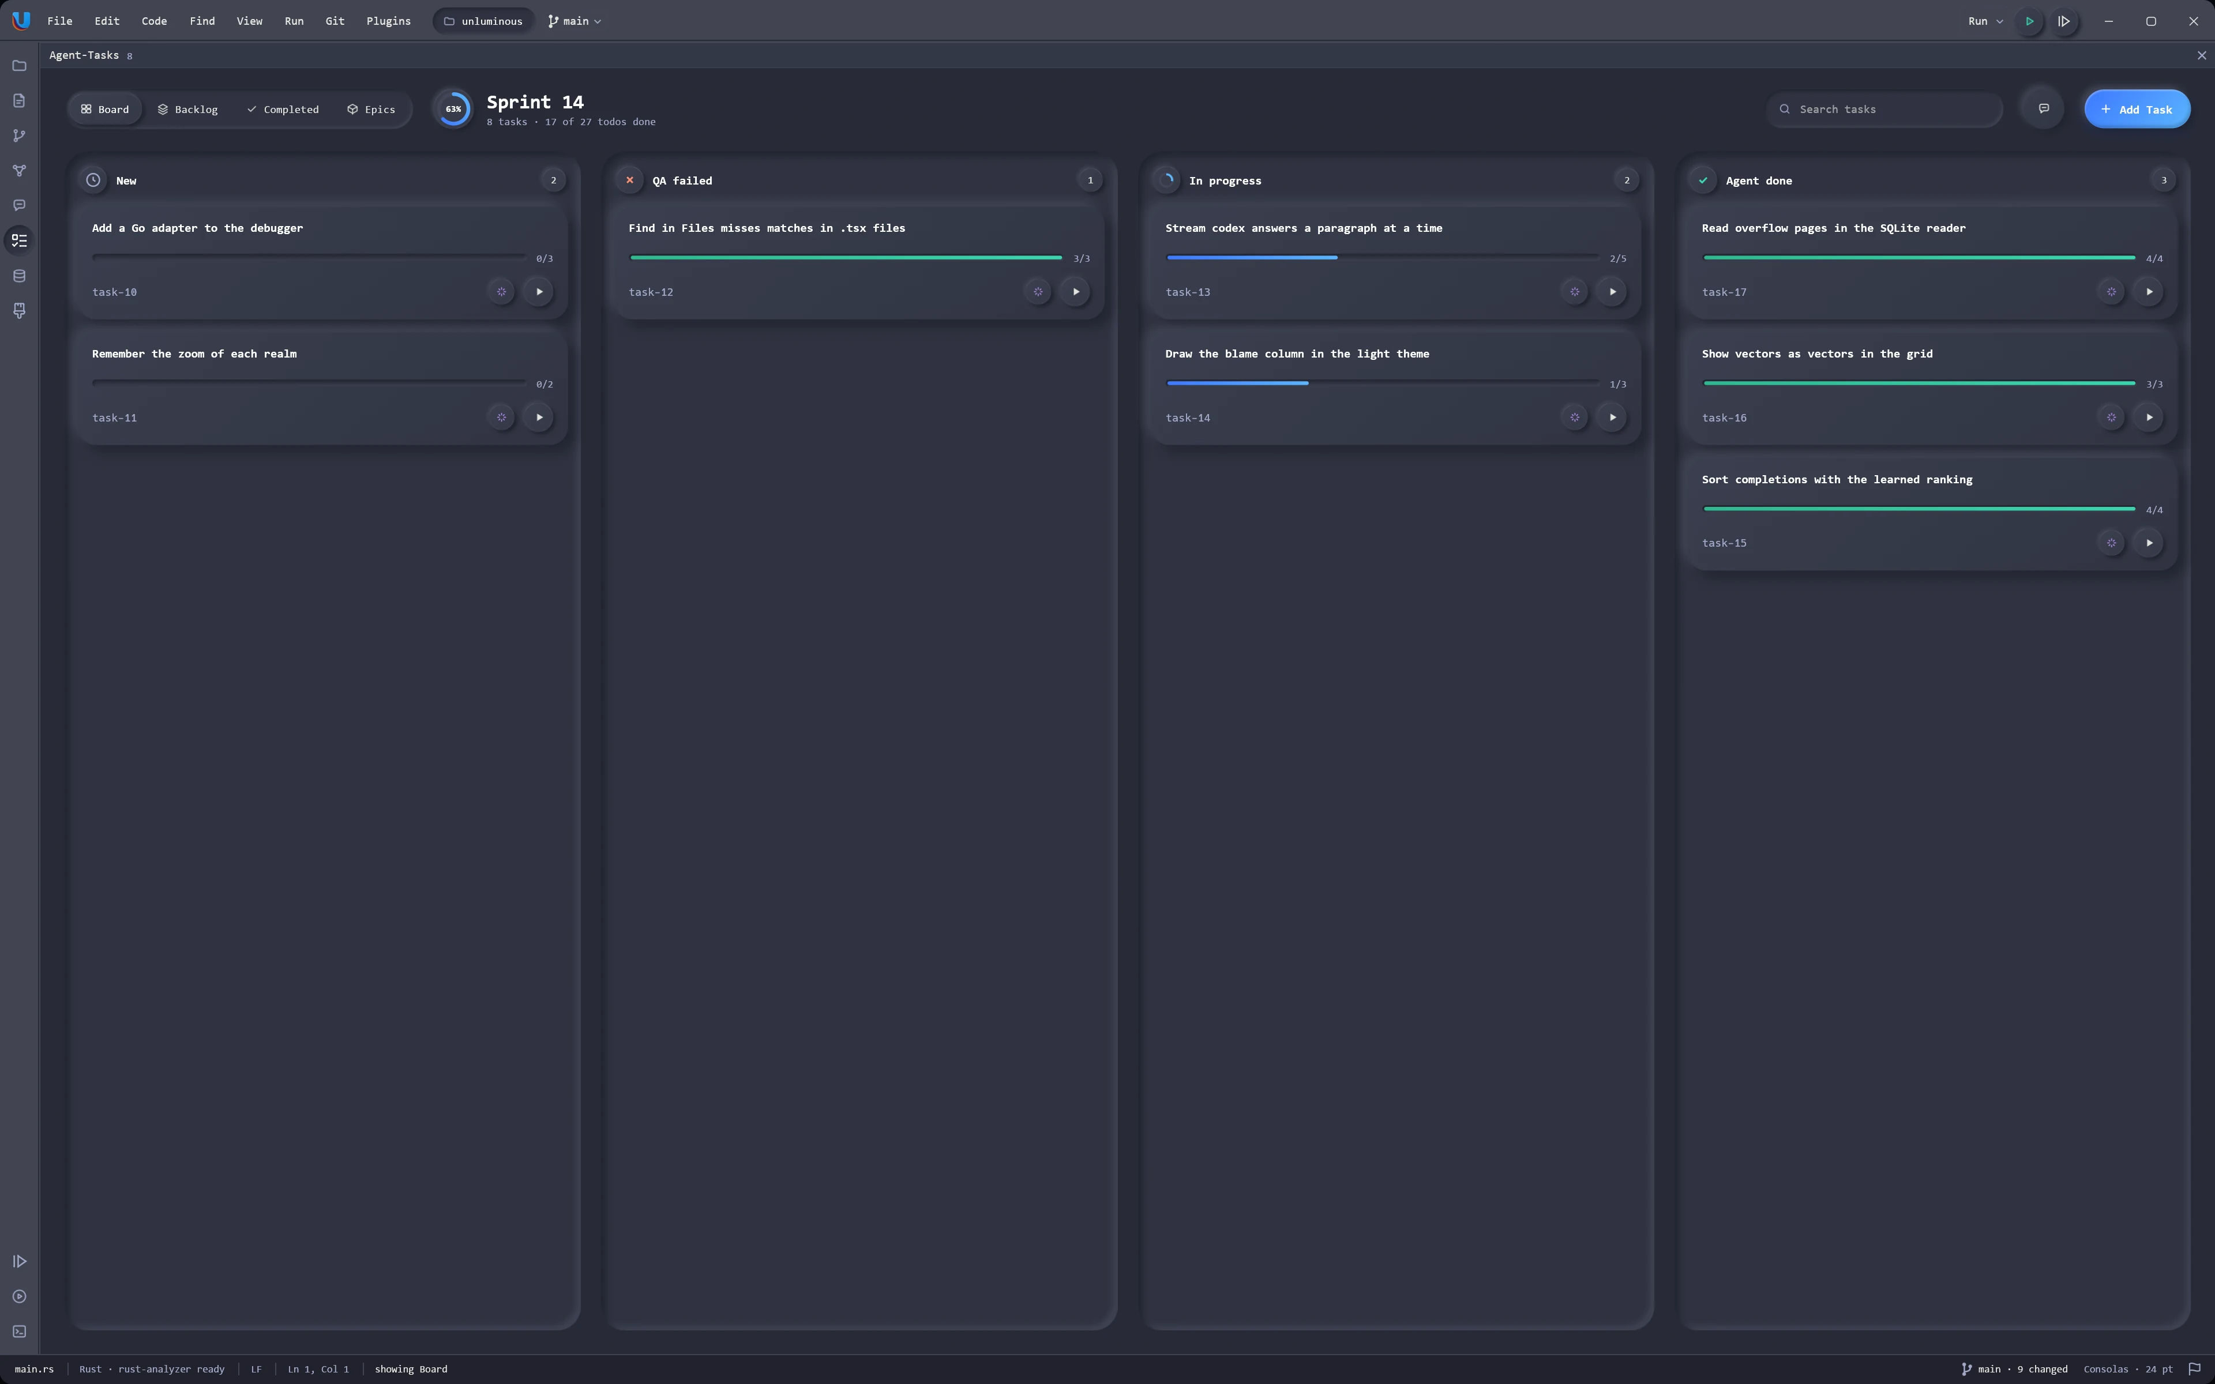This screenshot has width=2215, height=1384.
Task: Start the task-15 card play button
Action: tap(2149, 543)
